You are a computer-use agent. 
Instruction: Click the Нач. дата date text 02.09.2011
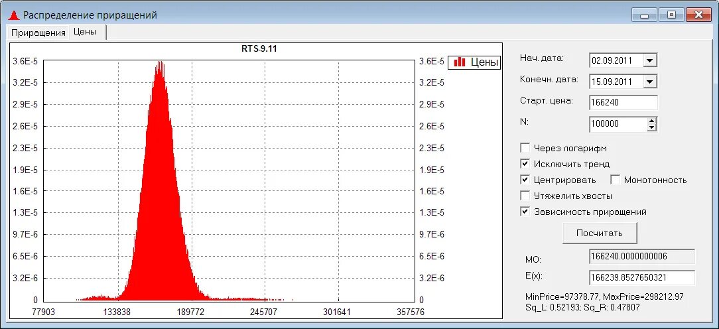click(612, 60)
